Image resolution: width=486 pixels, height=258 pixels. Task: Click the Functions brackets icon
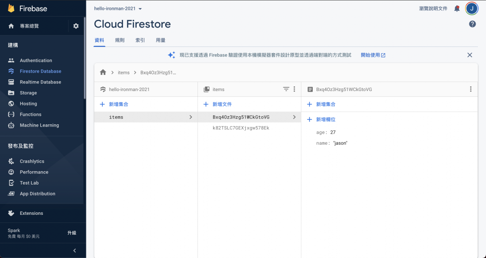(x=11, y=114)
